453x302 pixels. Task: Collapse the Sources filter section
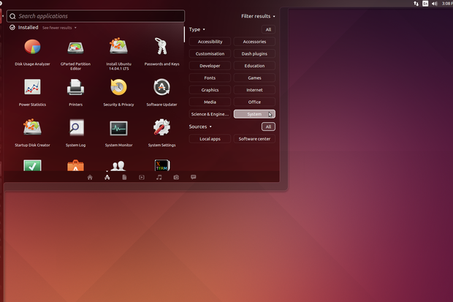(x=200, y=127)
